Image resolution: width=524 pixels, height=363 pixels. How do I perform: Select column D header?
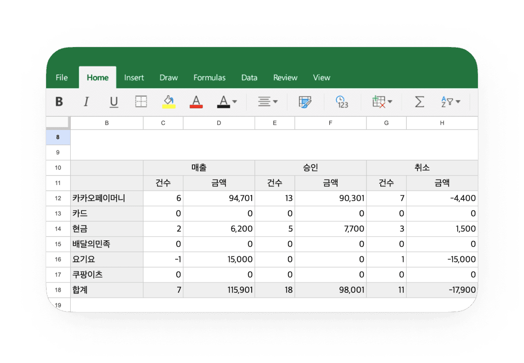219,123
